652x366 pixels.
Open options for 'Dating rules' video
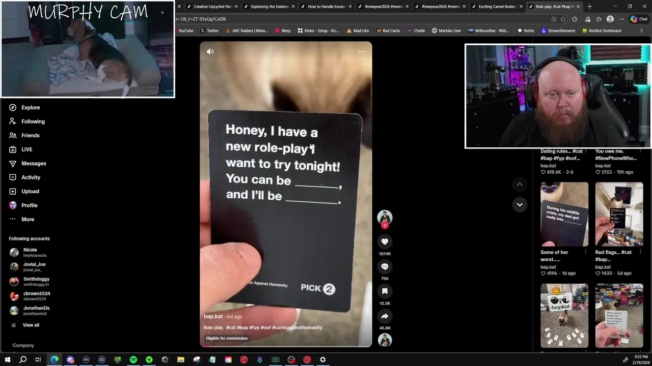(585, 151)
